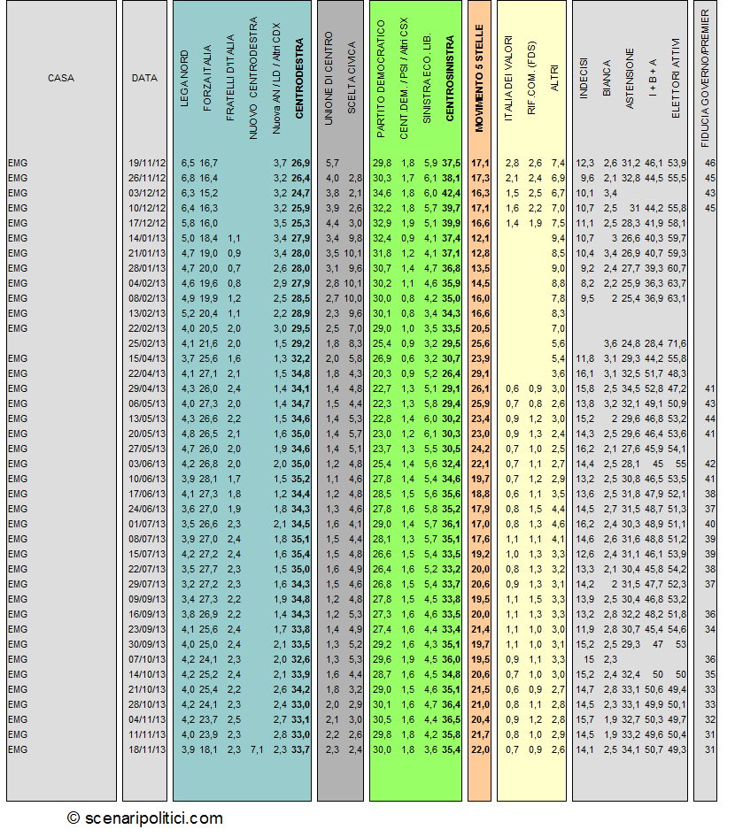
Task: Select Centrodestra value 35,4 in 15/07/13 row
Action: (x=300, y=554)
